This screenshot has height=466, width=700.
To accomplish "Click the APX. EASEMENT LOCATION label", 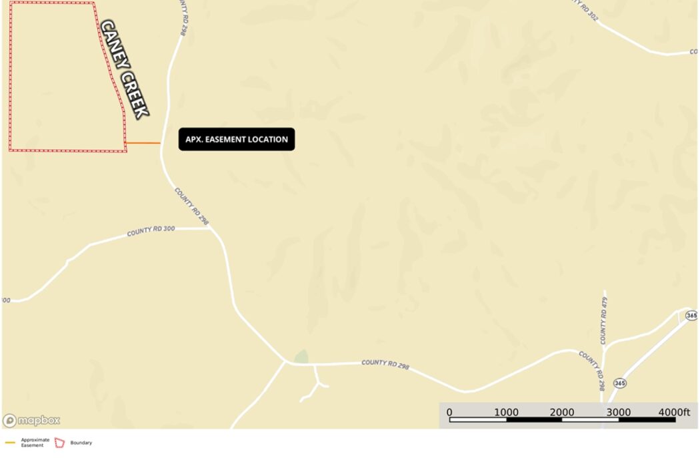I will [237, 139].
